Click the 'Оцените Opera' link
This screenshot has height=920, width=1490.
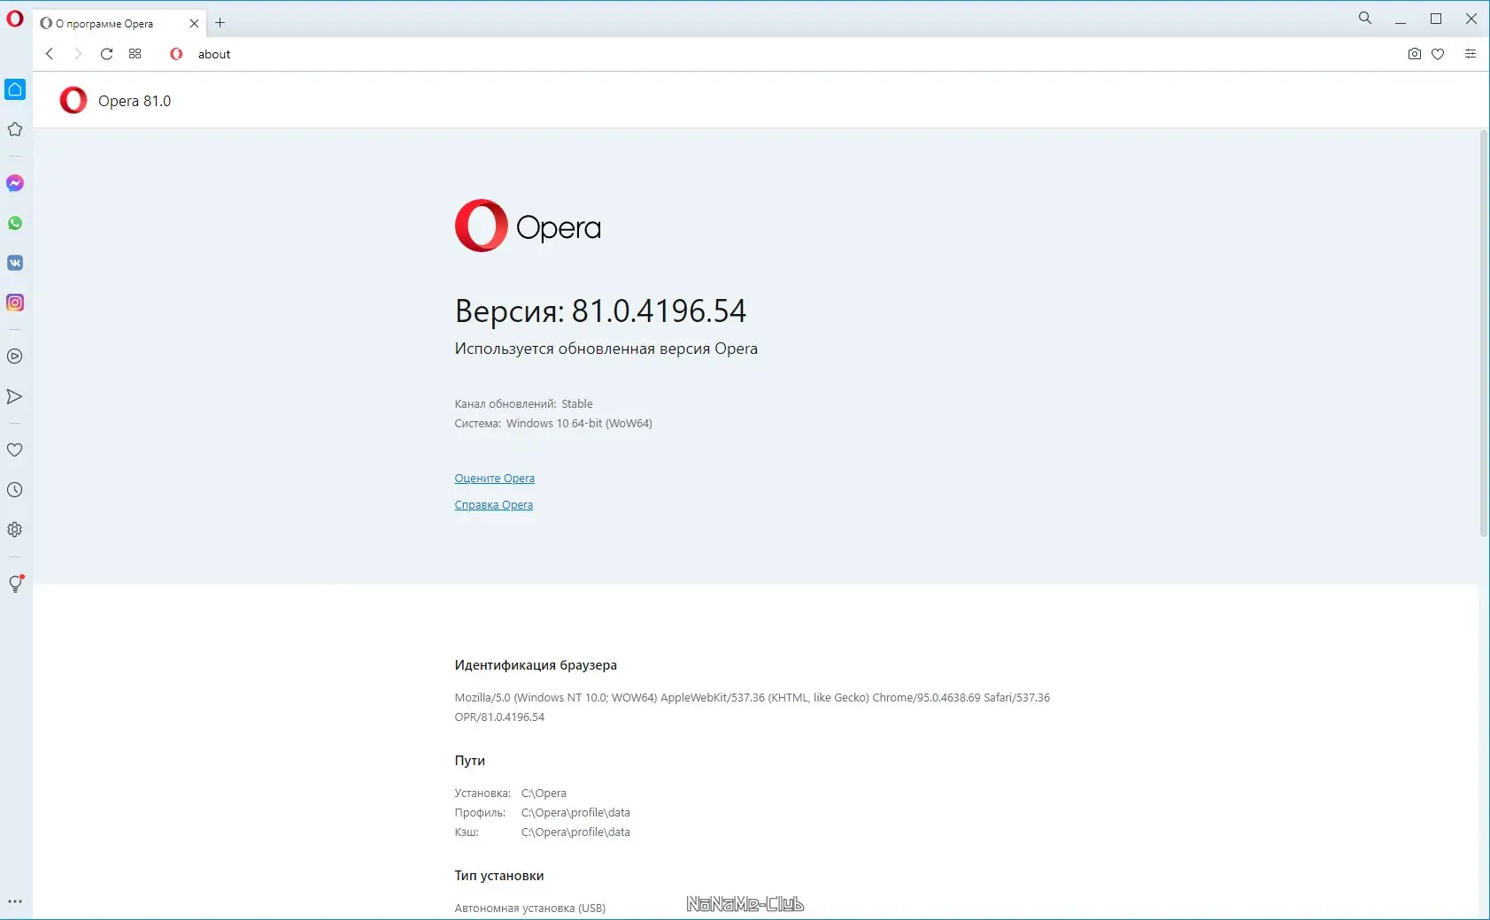(495, 479)
